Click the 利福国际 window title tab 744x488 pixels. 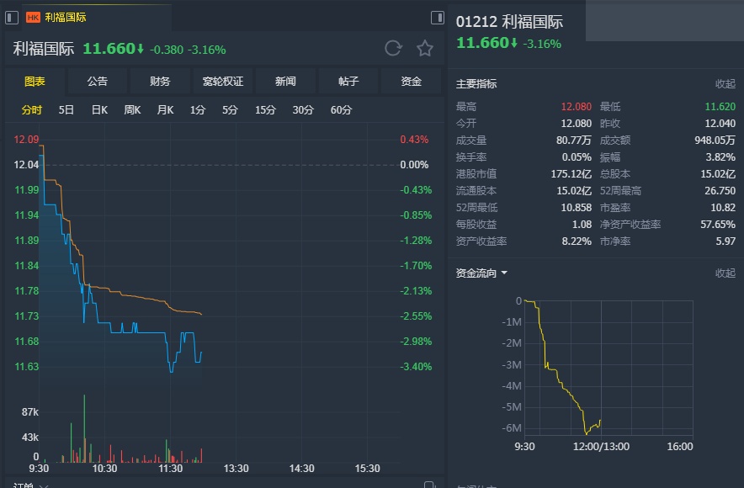66,17
